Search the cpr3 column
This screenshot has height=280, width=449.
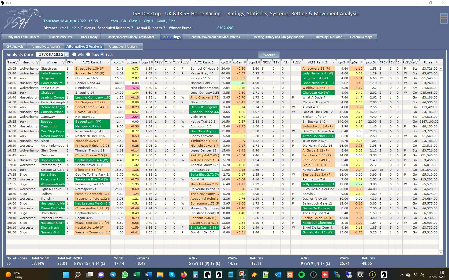coord(347,62)
